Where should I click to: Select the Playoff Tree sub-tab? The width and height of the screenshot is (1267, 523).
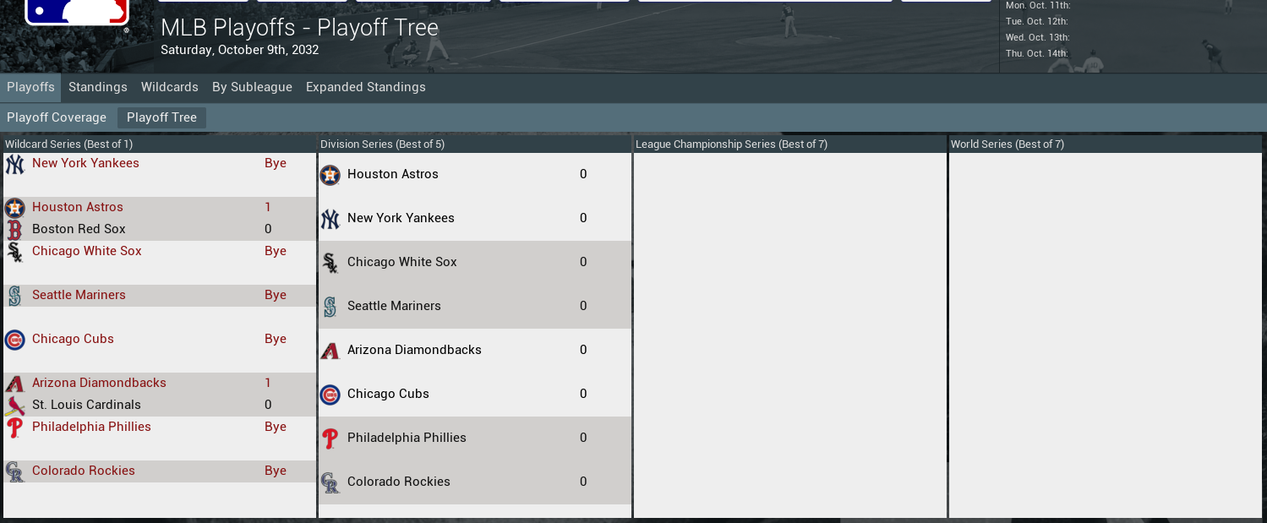[161, 117]
